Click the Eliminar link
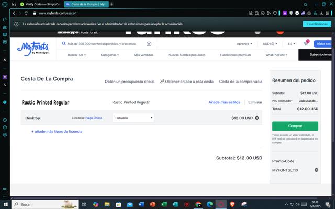 pos(255,102)
